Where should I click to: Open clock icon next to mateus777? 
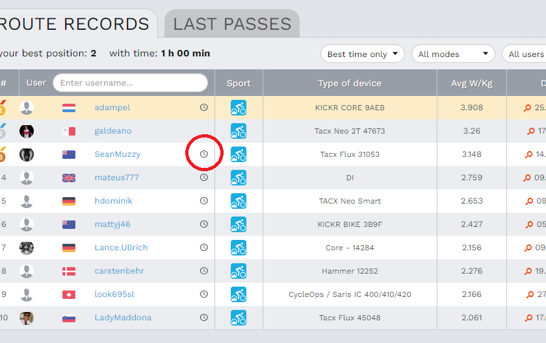pos(203,177)
